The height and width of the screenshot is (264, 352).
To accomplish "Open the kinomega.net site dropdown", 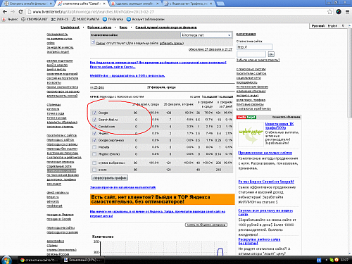I will coord(206,35).
